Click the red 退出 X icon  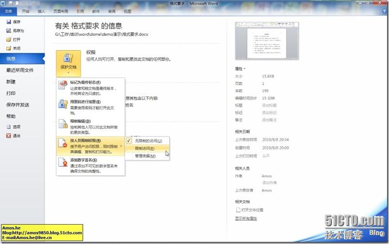(9, 136)
